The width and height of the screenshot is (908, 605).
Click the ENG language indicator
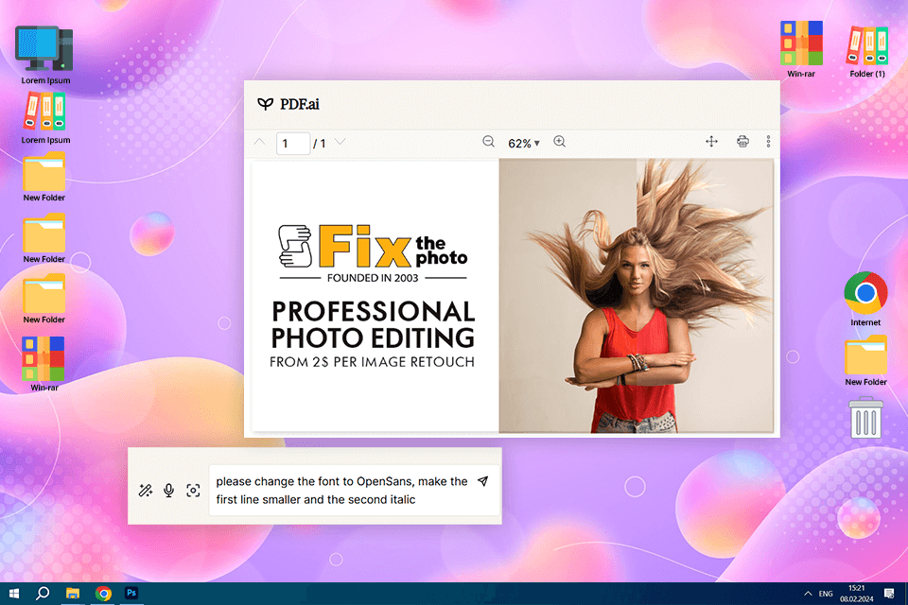point(826,594)
